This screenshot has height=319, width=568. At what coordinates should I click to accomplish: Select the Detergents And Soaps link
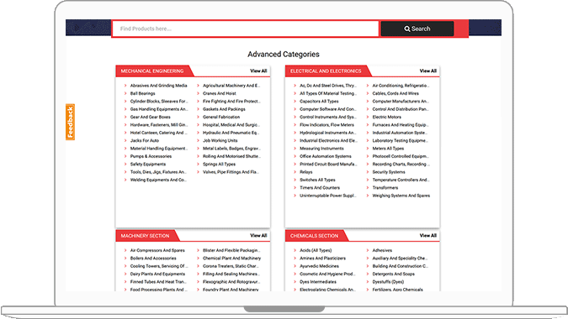pos(394,275)
